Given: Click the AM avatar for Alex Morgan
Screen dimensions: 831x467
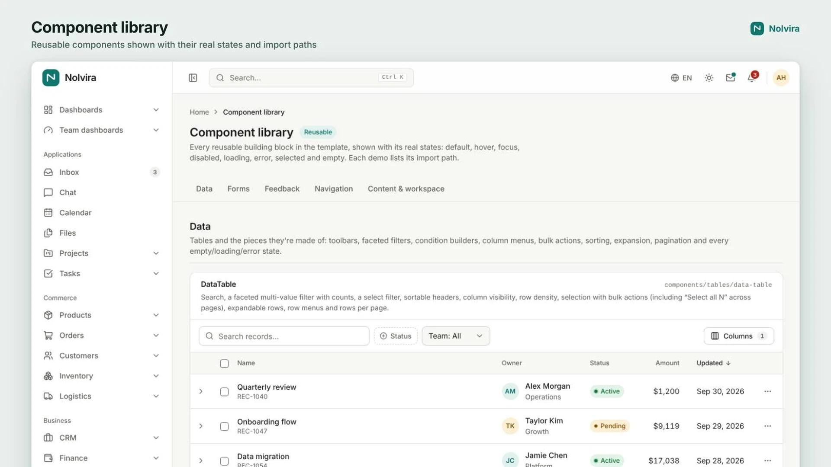Looking at the screenshot, I should [510, 391].
